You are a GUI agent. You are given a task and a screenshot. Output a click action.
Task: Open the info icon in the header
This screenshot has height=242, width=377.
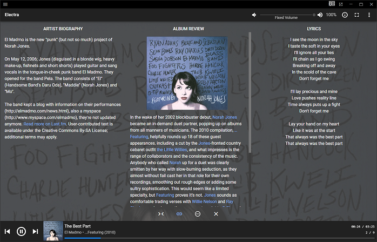tap(345, 15)
